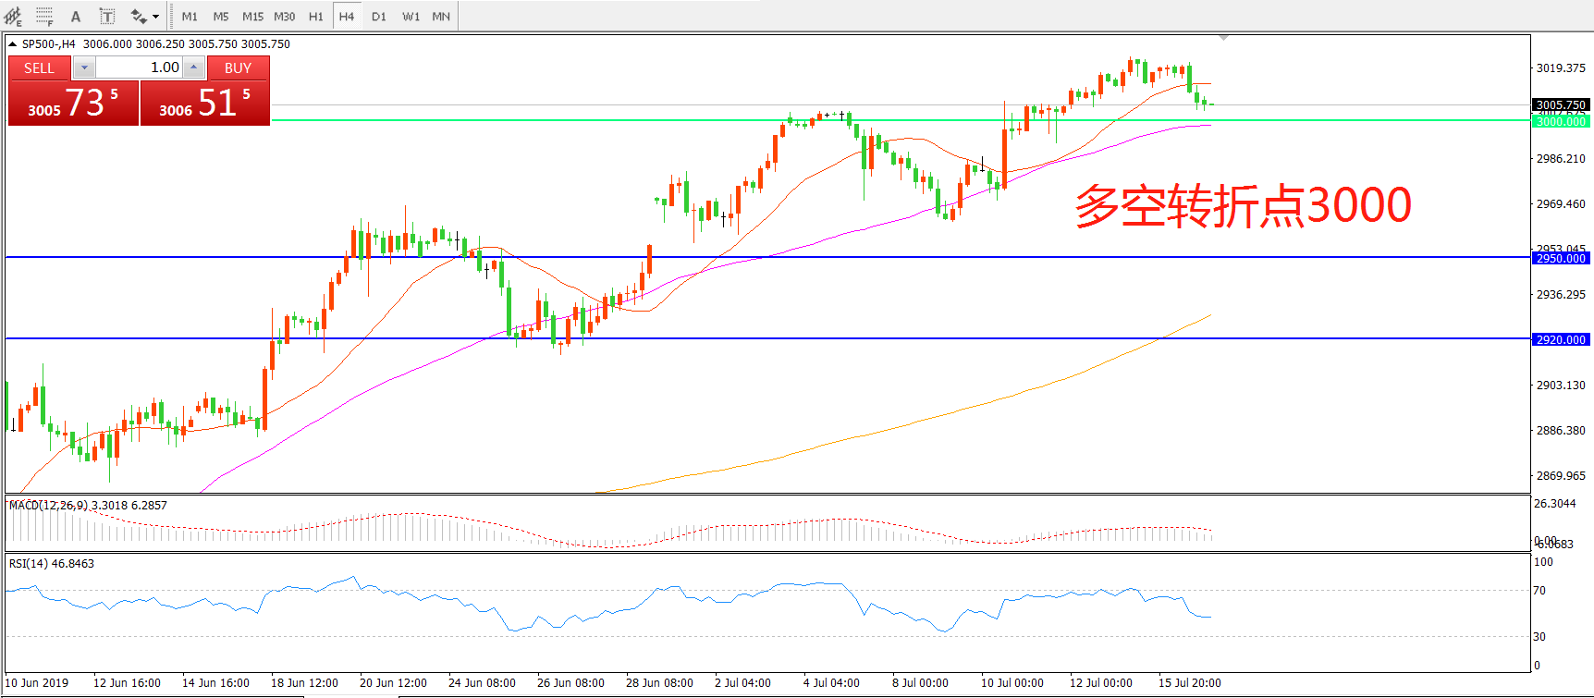Select the text label tool
This screenshot has height=698, width=1594.
107,16
